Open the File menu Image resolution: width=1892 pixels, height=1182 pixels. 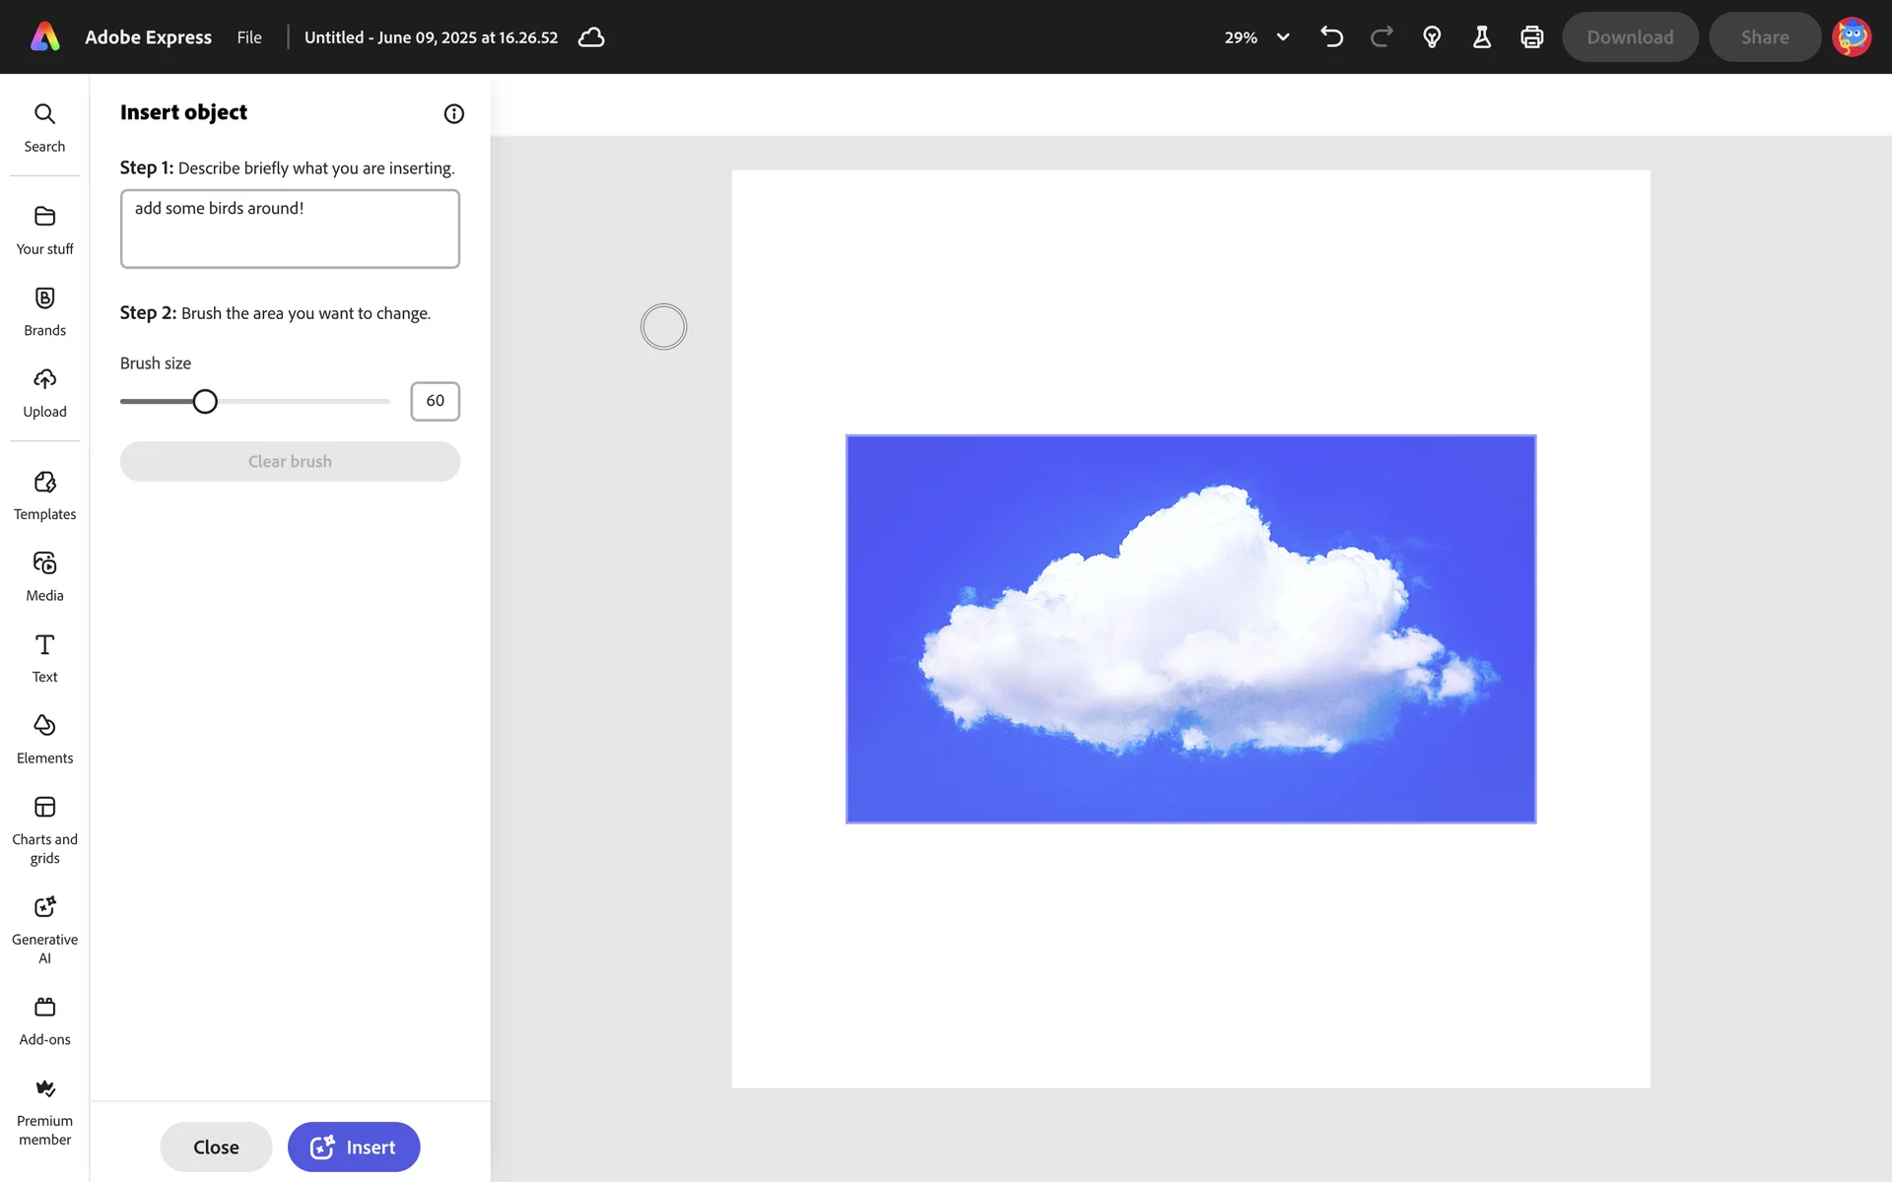pos(249,37)
